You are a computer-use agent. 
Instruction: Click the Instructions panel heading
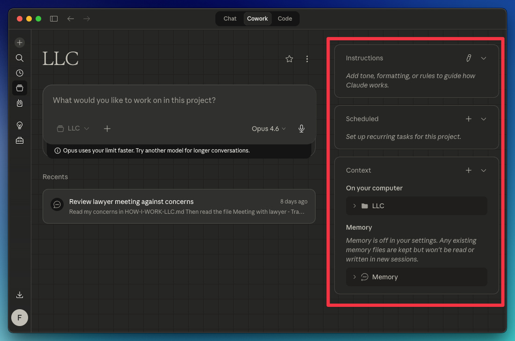364,58
